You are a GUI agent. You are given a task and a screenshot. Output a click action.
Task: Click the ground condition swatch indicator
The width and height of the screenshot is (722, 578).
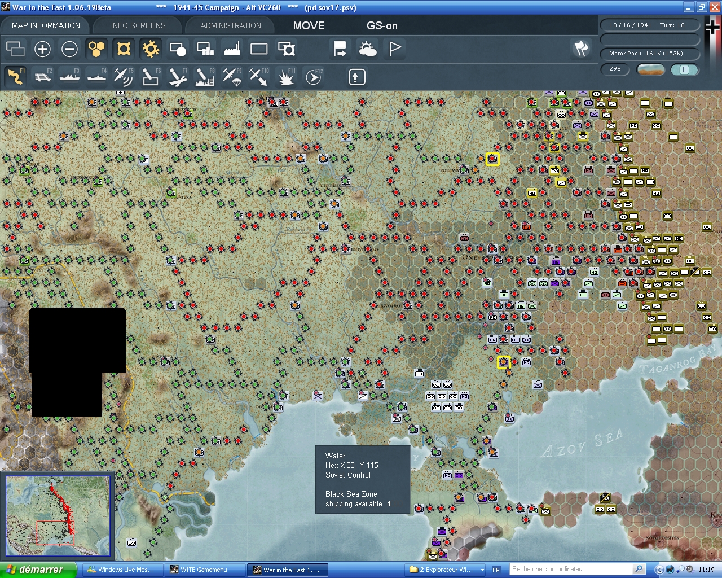point(651,69)
